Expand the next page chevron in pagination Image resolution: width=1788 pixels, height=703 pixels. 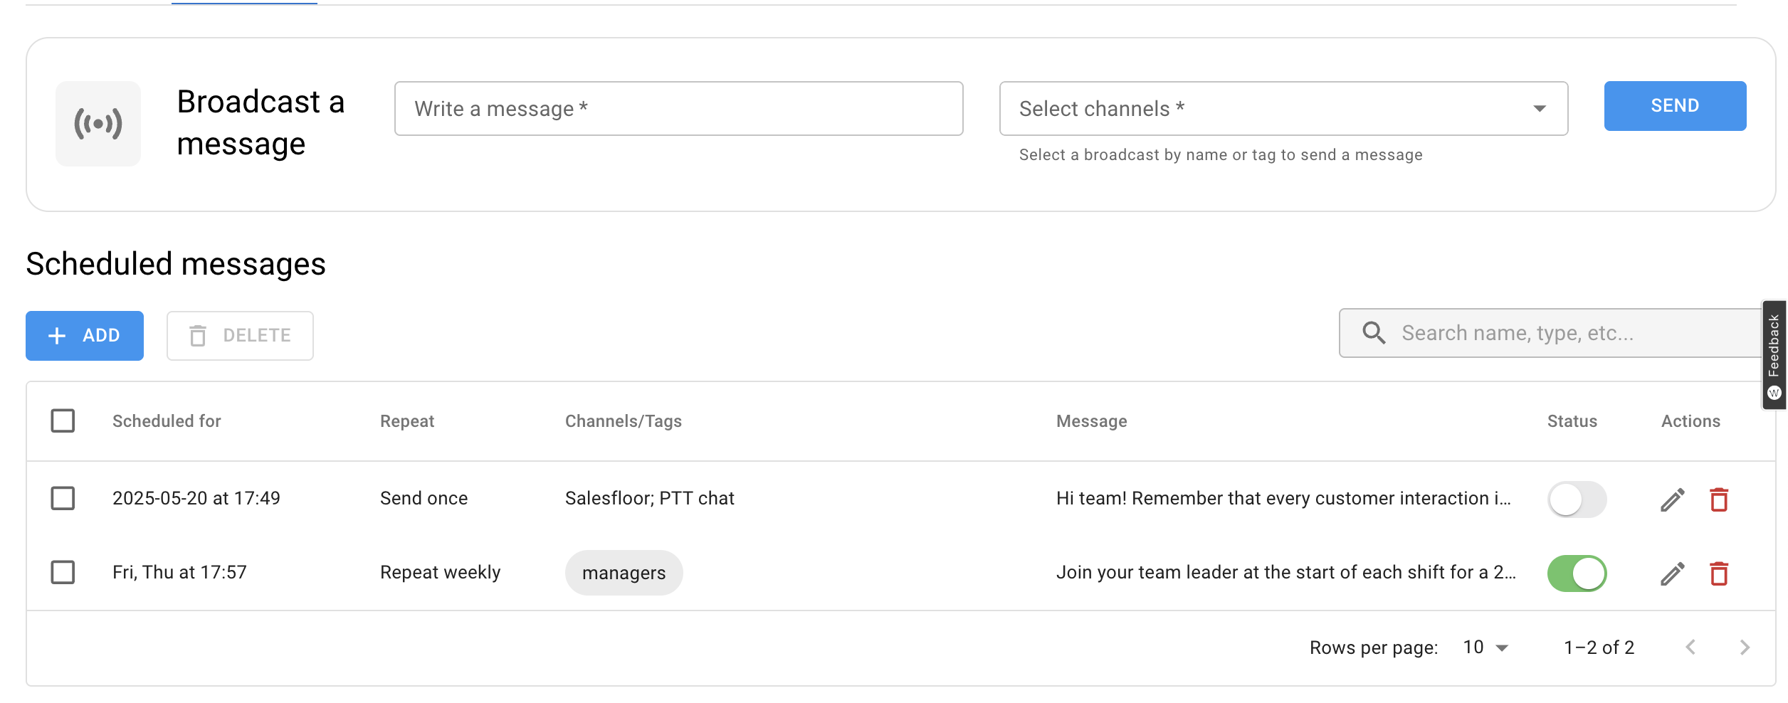pos(1744,647)
